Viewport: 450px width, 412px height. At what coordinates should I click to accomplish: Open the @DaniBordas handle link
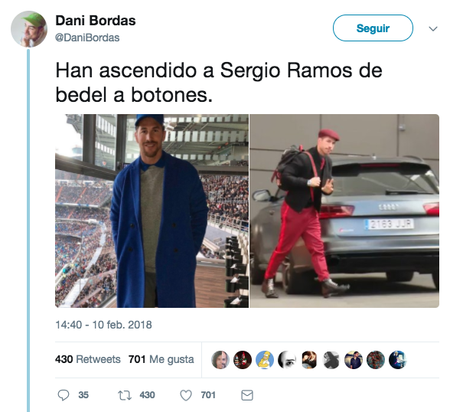coord(87,38)
